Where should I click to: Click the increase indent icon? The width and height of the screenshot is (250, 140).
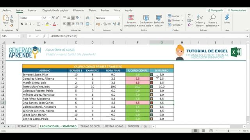tap(82, 24)
